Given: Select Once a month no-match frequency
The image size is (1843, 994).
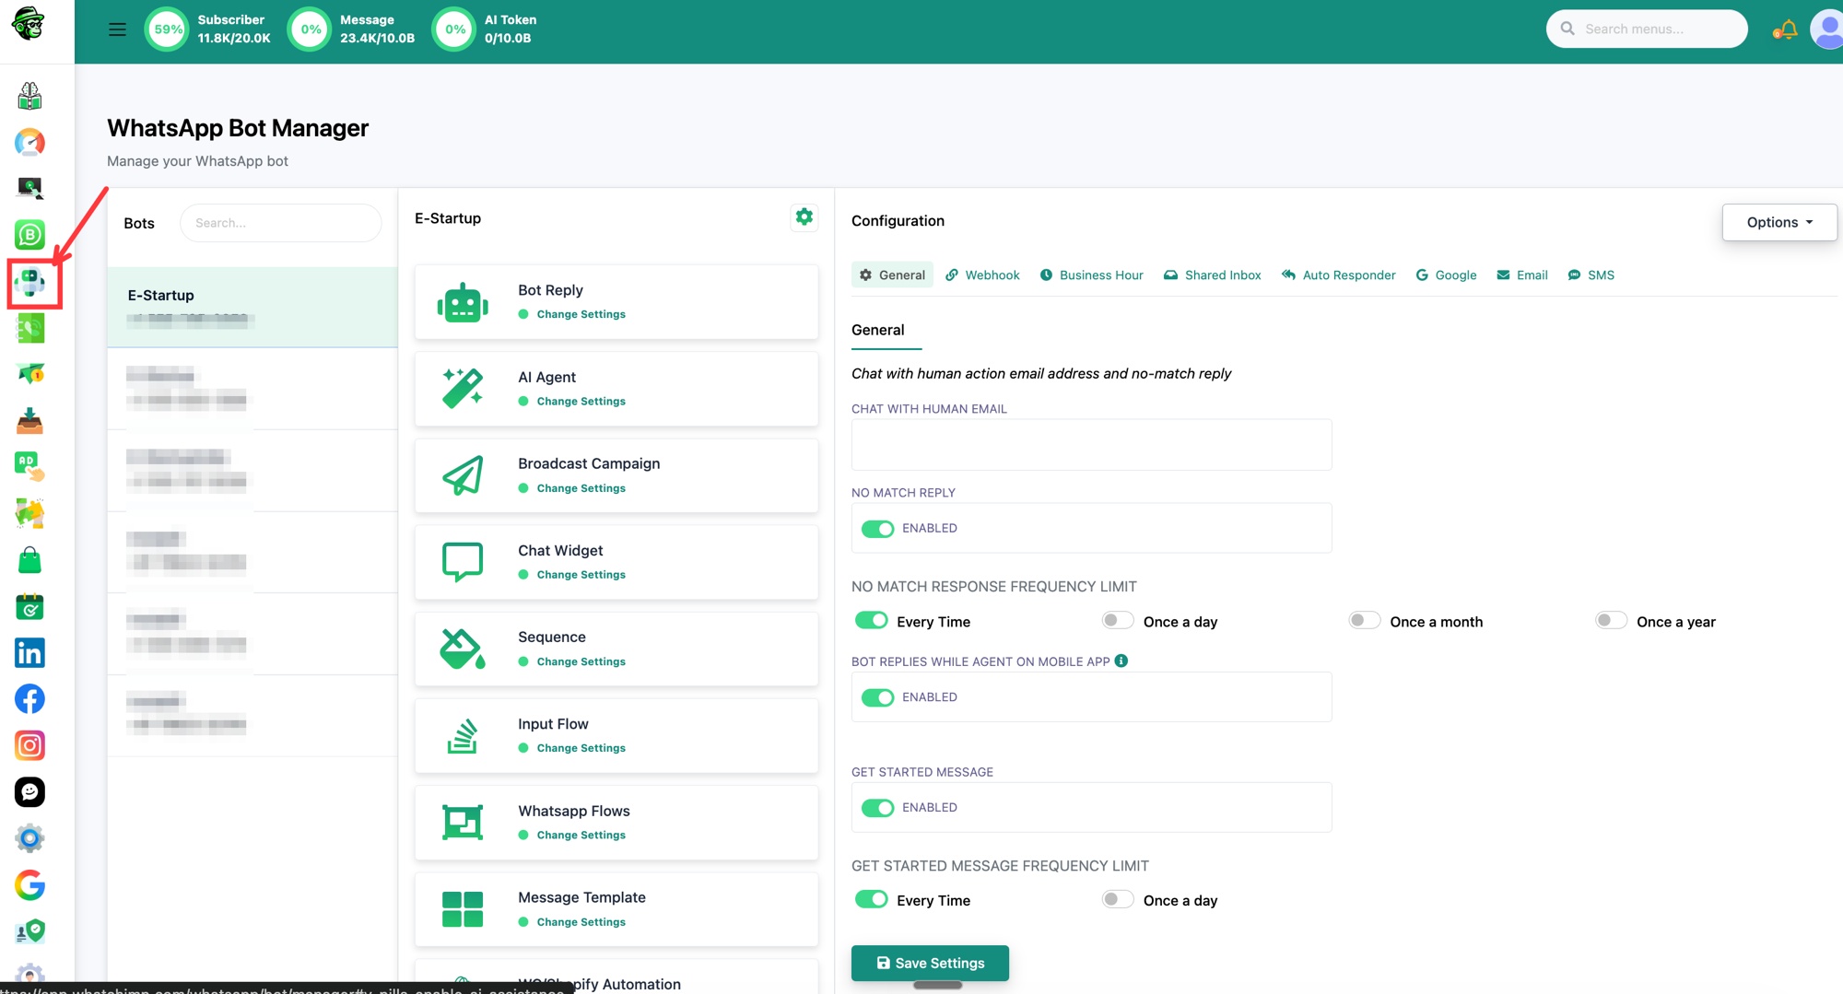Looking at the screenshot, I should (1365, 621).
